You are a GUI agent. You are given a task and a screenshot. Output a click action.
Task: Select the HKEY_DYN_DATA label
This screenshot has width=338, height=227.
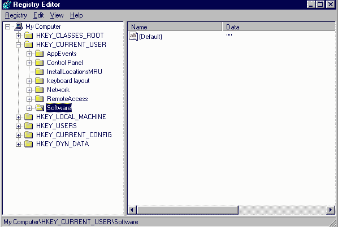(x=63, y=144)
